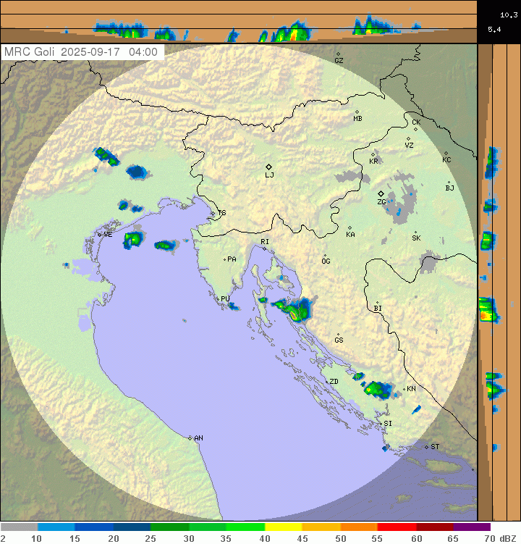Screen dimensions: 521x544
Task: Click the AN city marker on the coast
Action: click(x=190, y=438)
